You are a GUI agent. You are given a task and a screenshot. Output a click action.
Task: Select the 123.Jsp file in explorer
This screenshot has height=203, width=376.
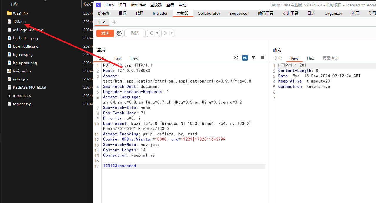19,21
